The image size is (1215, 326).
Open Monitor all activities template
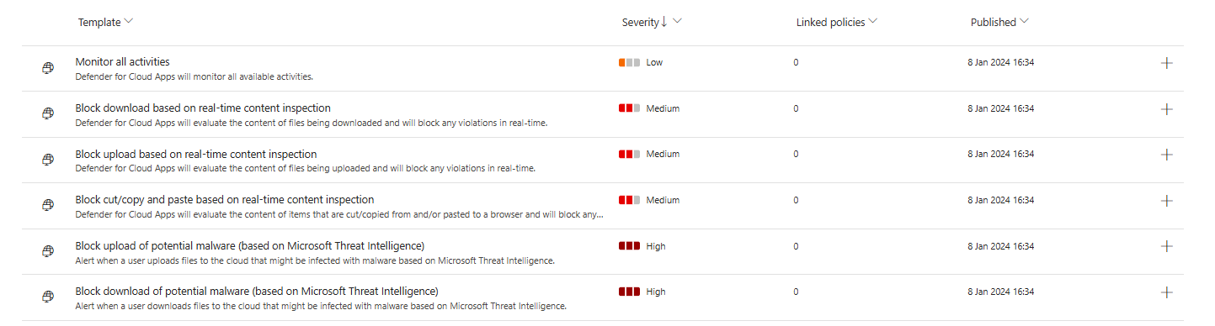[122, 61]
